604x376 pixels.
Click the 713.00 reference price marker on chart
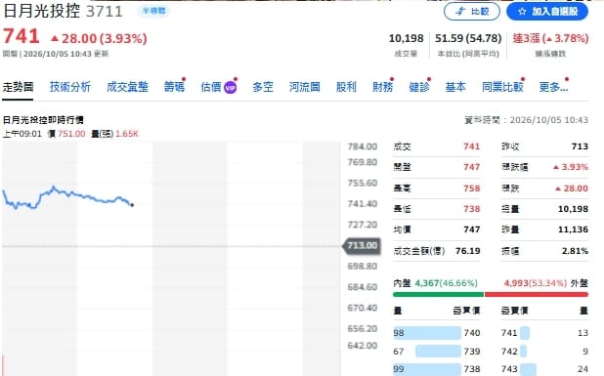click(x=362, y=245)
